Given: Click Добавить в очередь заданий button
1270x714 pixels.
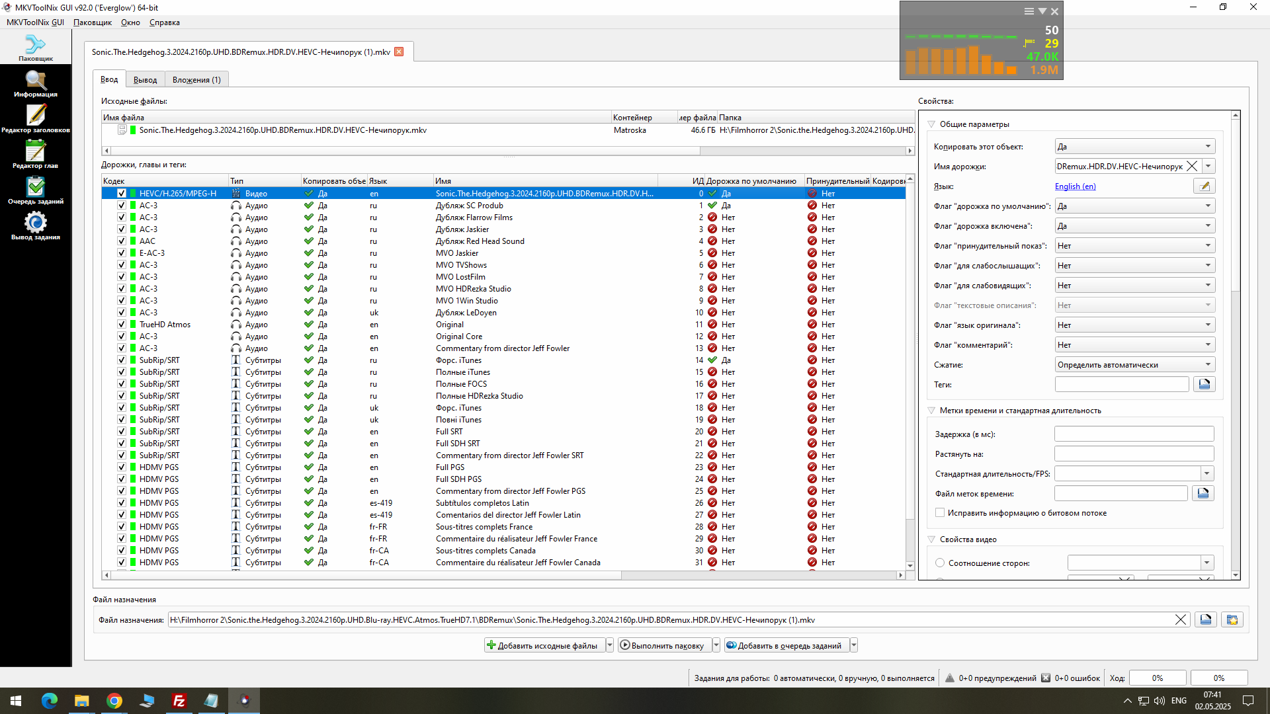Looking at the screenshot, I should [786, 646].
